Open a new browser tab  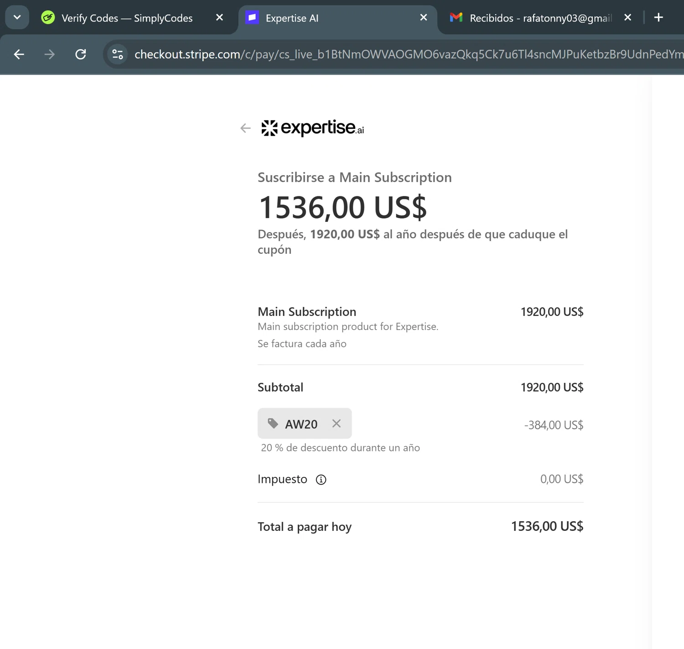pyautogui.click(x=658, y=17)
